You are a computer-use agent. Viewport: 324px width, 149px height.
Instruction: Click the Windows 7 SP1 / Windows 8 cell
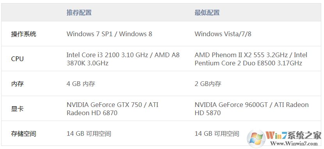point(109,34)
